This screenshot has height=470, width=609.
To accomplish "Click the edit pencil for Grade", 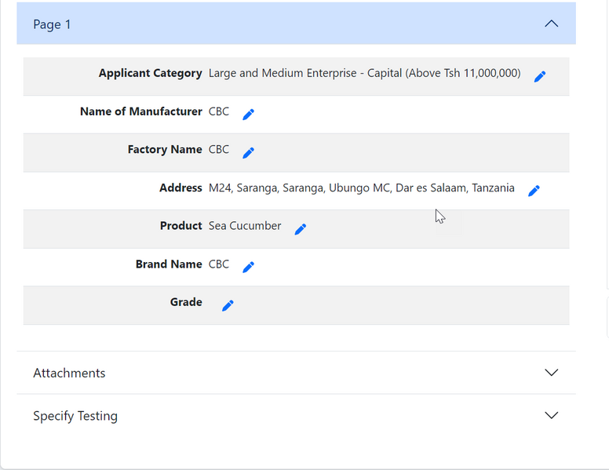I will point(228,305).
